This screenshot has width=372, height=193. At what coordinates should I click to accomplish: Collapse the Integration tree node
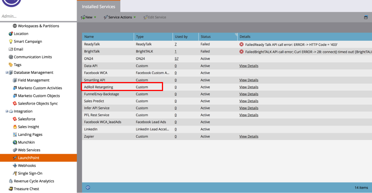[x=7, y=111]
